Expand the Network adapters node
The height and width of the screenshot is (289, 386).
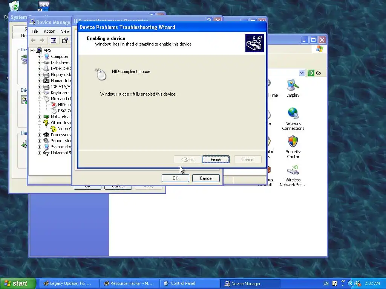(x=39, y=117)
